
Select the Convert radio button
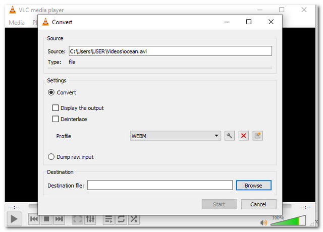pyautogui.click(x=51, y=92)
